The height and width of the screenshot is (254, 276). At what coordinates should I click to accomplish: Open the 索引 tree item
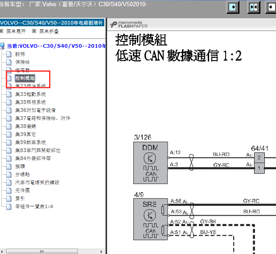click(x=20, y=198)
